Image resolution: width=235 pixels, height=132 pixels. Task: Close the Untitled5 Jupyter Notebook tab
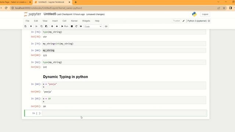pos(69,2)
